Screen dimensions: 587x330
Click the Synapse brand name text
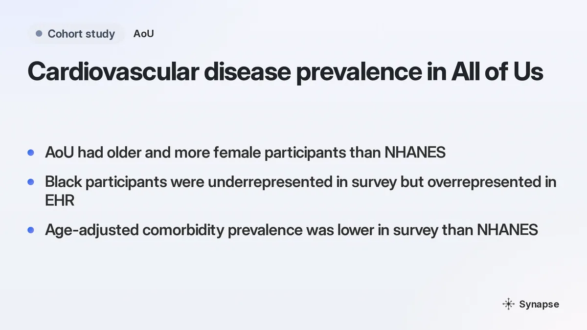point(539,304)
